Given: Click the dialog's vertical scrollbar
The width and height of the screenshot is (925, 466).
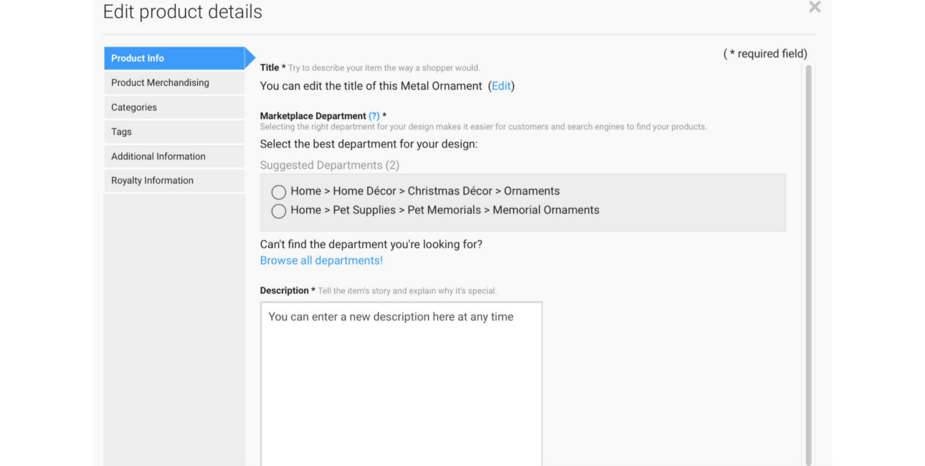Looking at the screenshot, I should point(808,265).
